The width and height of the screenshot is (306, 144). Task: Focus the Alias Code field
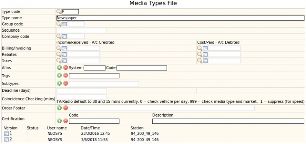(x=142, y=68)
